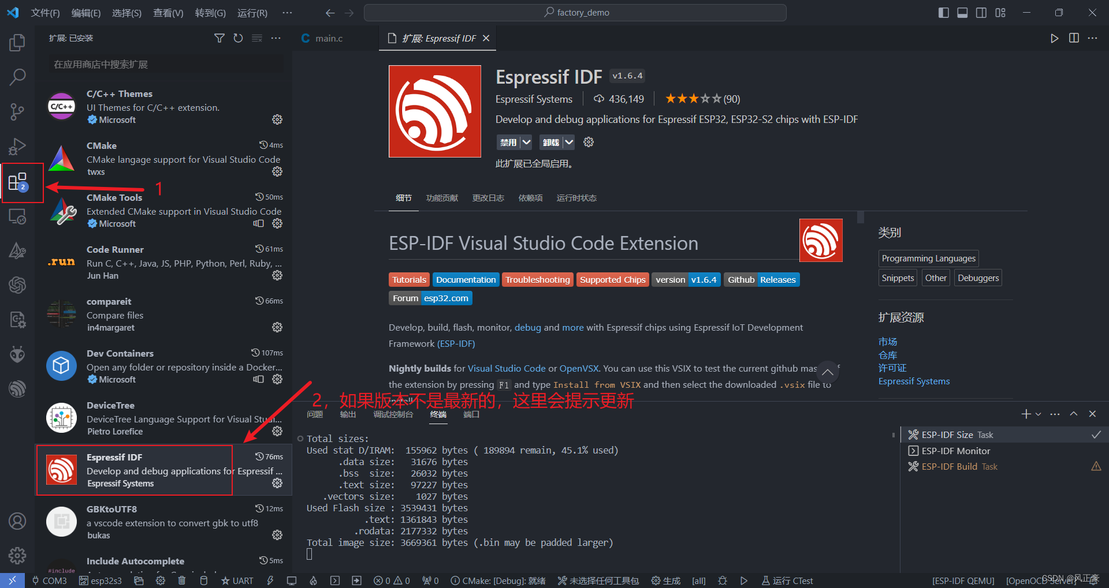Open the customize layout button
This screenshot has width=1109, height=588.
[x=1000, y=13]
